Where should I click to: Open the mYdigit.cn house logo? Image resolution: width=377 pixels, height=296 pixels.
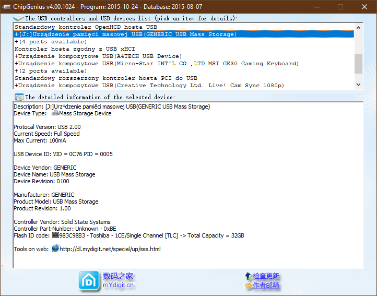click(x=89, y=280)
